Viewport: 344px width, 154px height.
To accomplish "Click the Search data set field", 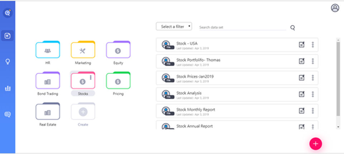I will 242,28.
